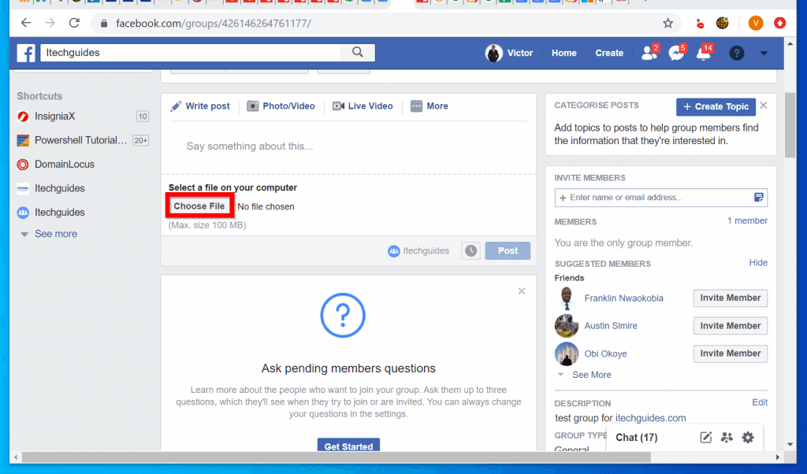Open itechguides.com link in description
Viewport: 807px width, 474px height.
[x=650, y=418]
